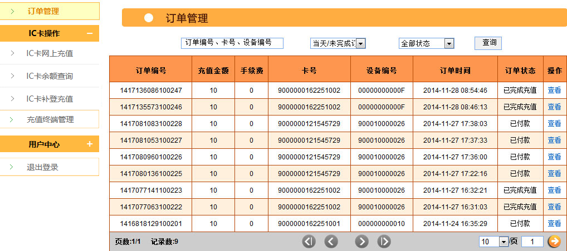The height and width of the screenshot is (251, 567).
Task: Open the page size dropdown showing 10
Action: [x=504, y=242]
